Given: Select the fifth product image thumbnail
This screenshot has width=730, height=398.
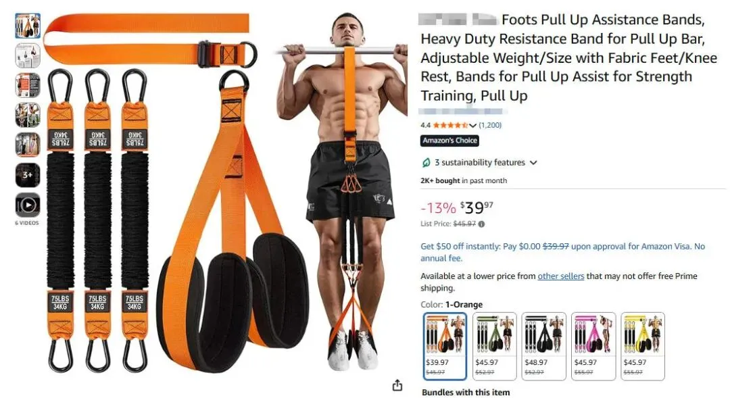Looking at the screenshot, I should click(x=28, y=145).
